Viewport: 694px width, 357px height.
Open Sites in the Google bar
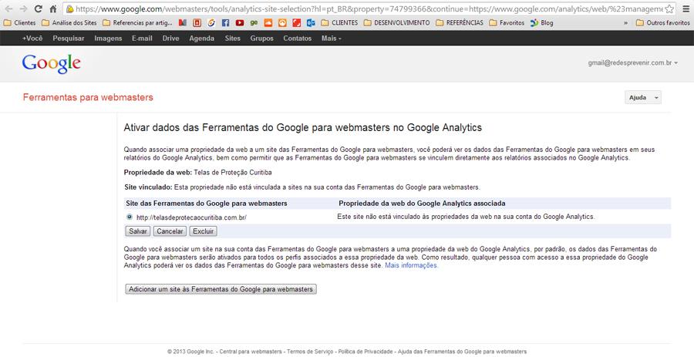[x=233, y=39]
